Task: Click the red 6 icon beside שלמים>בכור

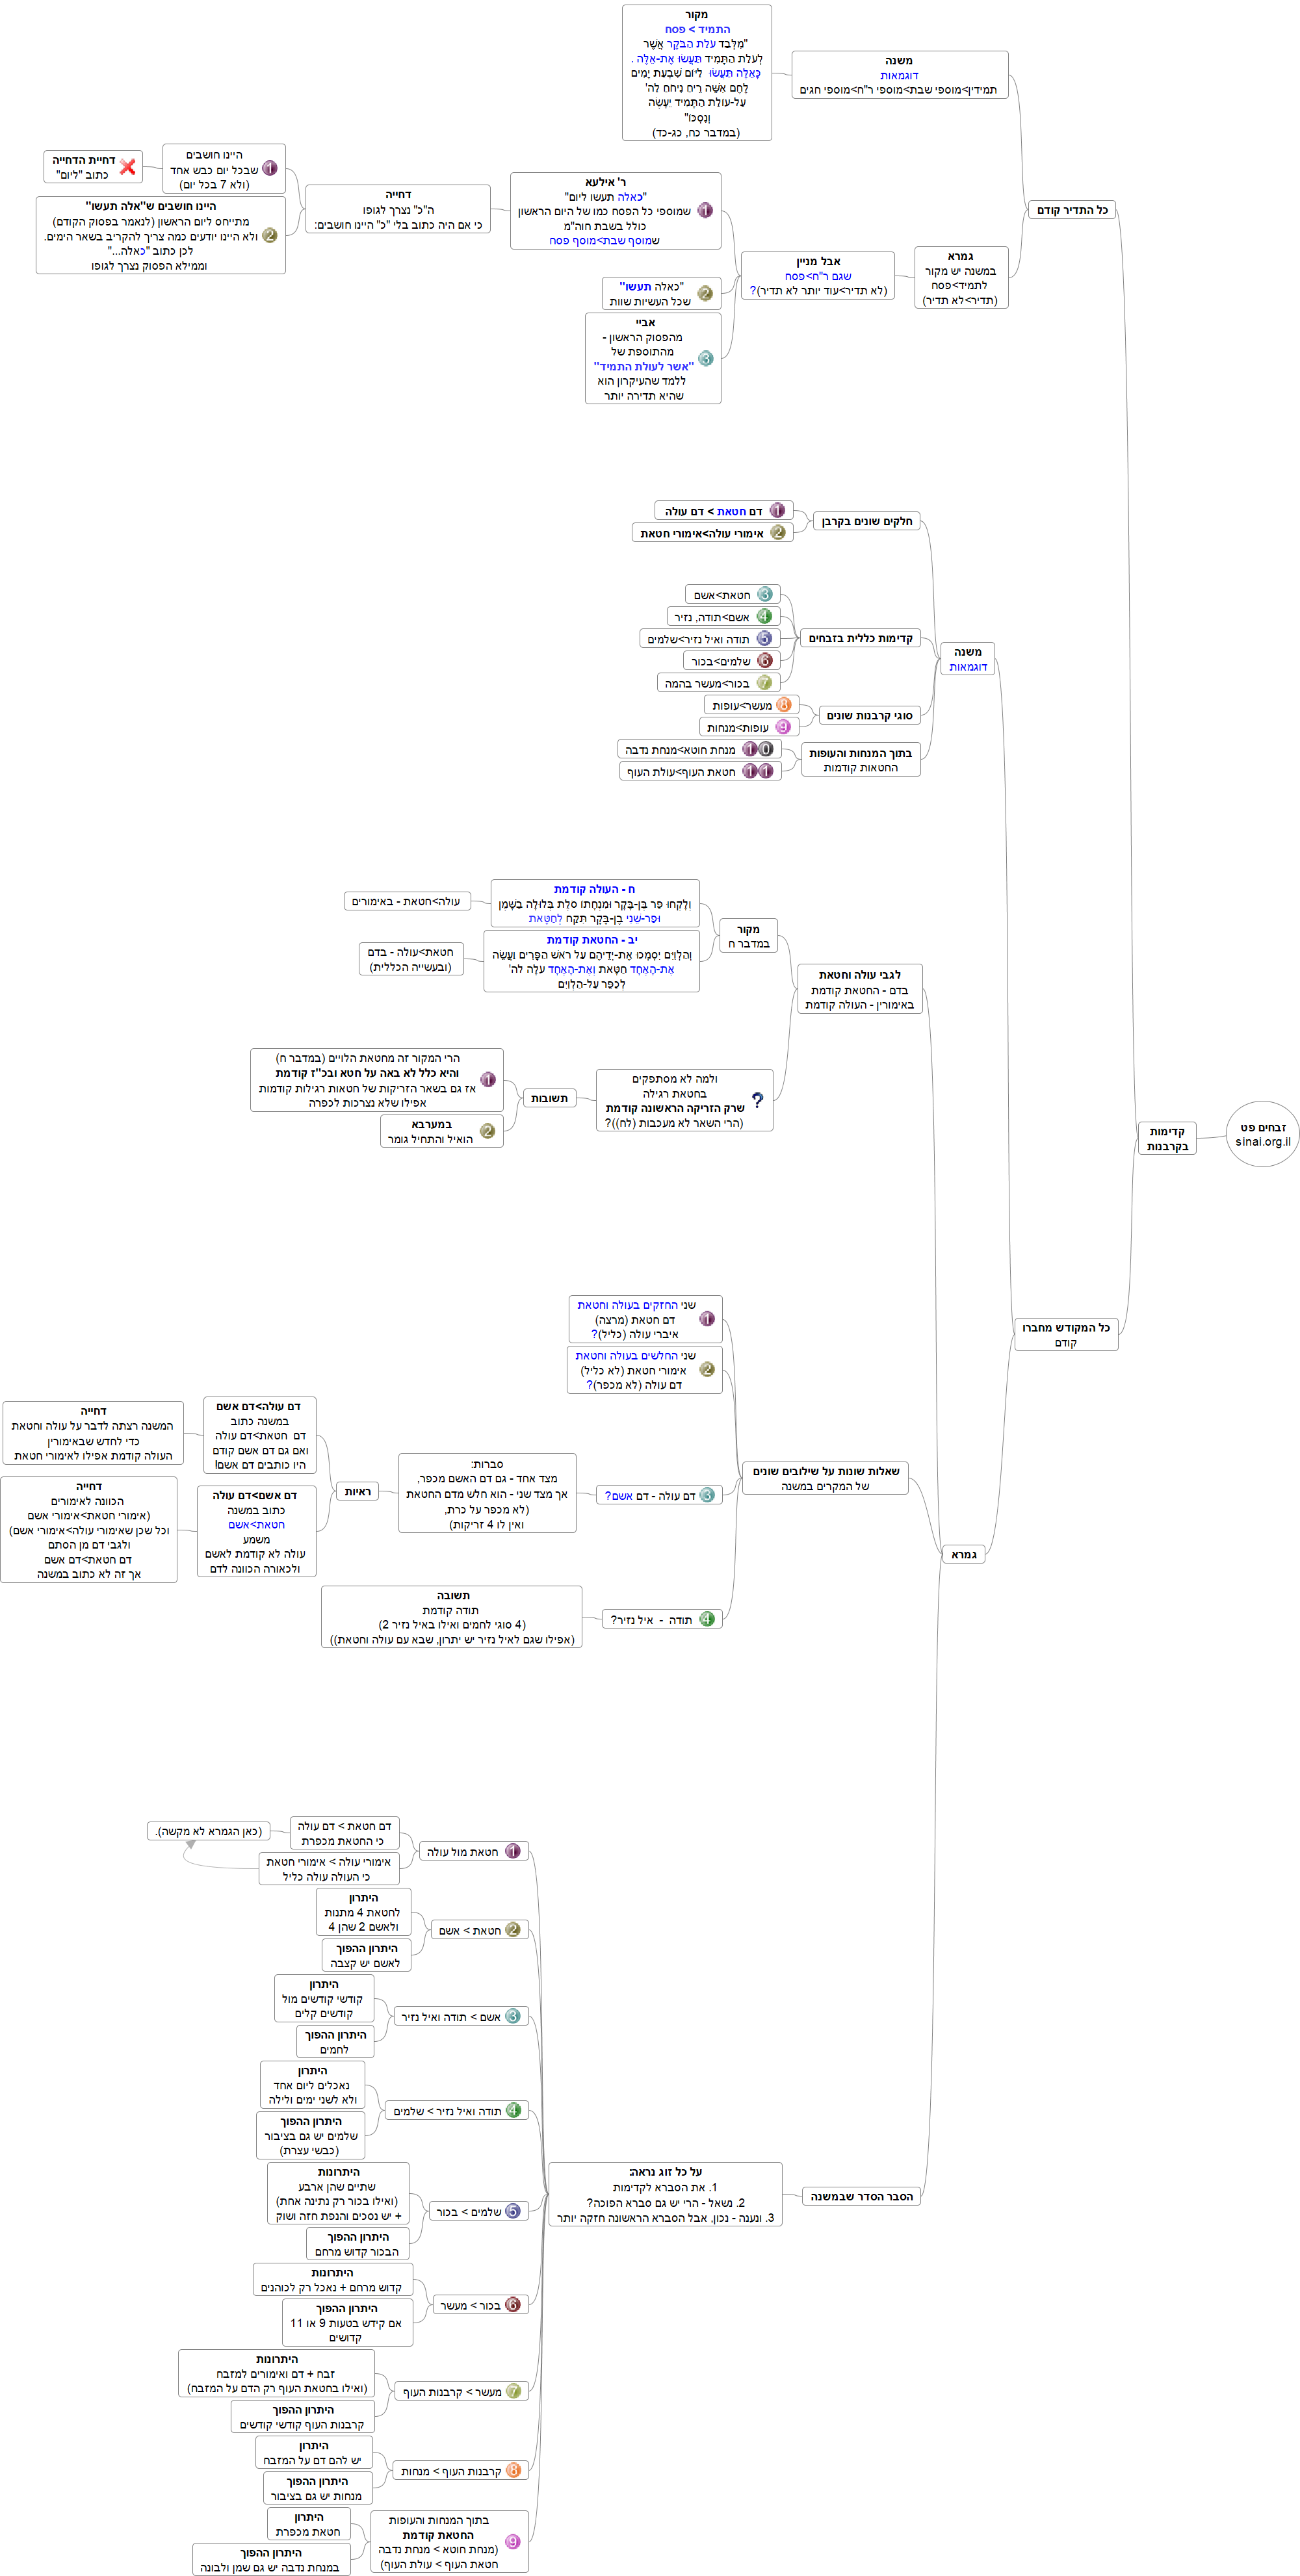Action: click(764, 660)
